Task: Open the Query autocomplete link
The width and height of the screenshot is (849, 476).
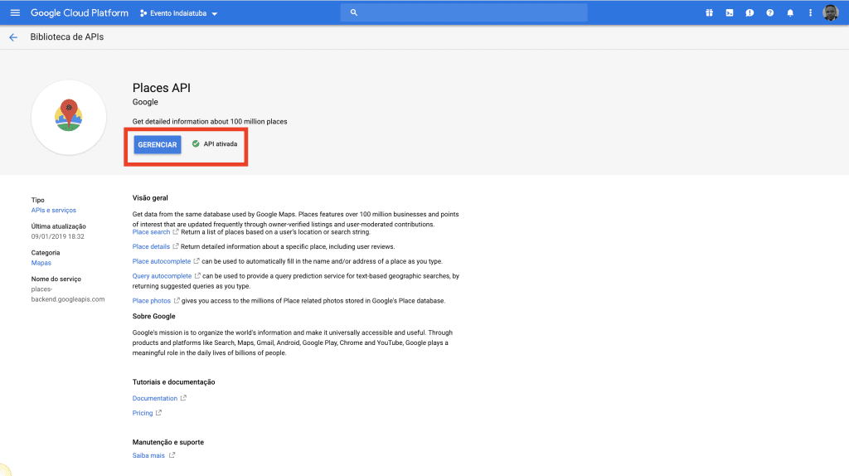Action: tap(162, 275)
